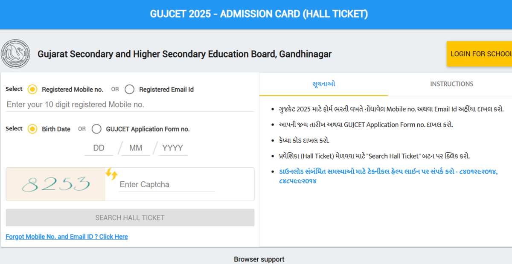Select the Birth Date radio option
Viewport: 512px width, 264px height.
tap(32, 129)
